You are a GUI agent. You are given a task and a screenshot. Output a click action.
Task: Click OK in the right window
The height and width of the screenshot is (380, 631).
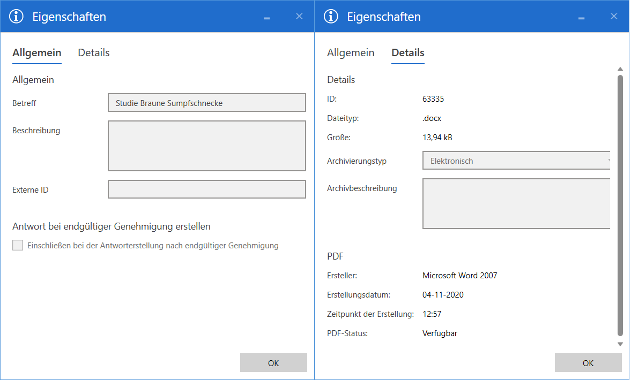588,363
